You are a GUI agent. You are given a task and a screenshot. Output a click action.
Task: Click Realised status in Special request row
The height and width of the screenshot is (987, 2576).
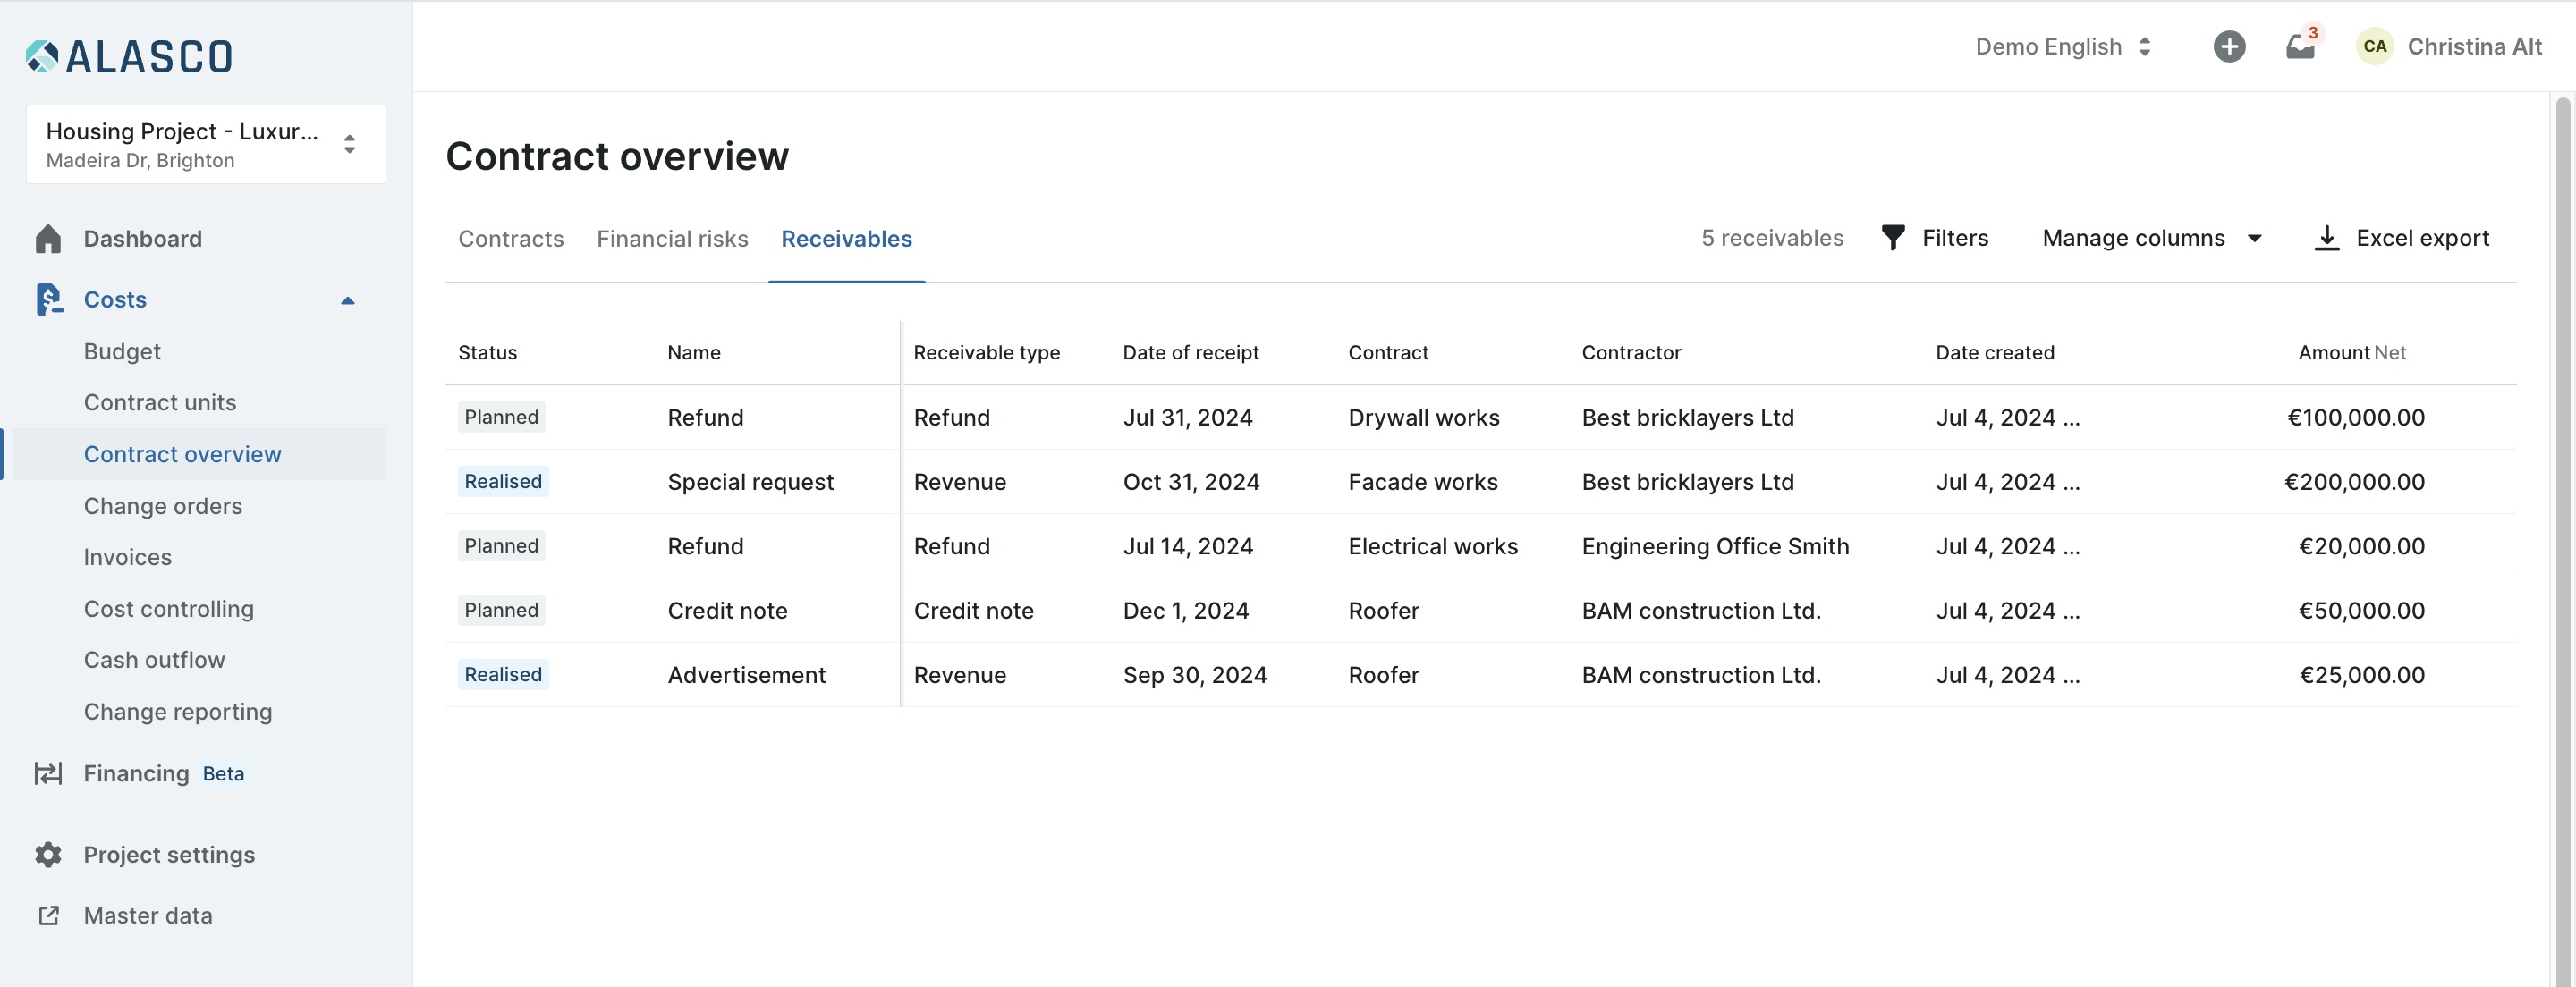pyautogui.click(x=503, y=481)
